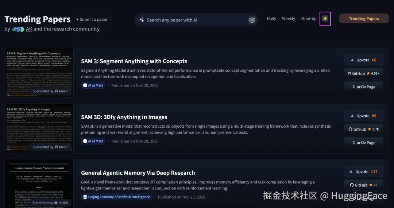
Task: Click the dice random paper icon in search
Action: 252,20
